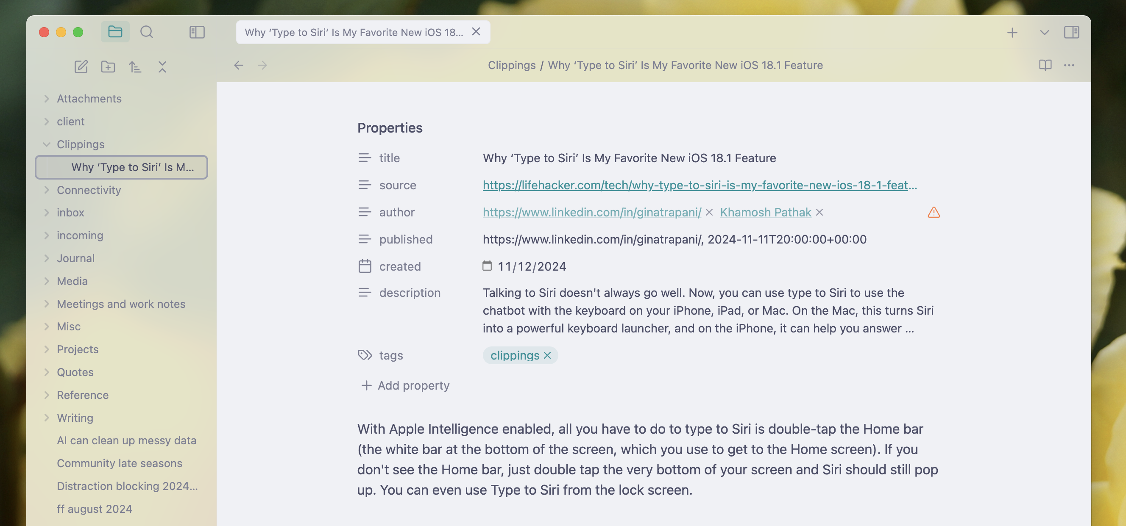Remove the linkedin URL from author
This screenshot has width=1126, height=526.
(x=709, y=212)
